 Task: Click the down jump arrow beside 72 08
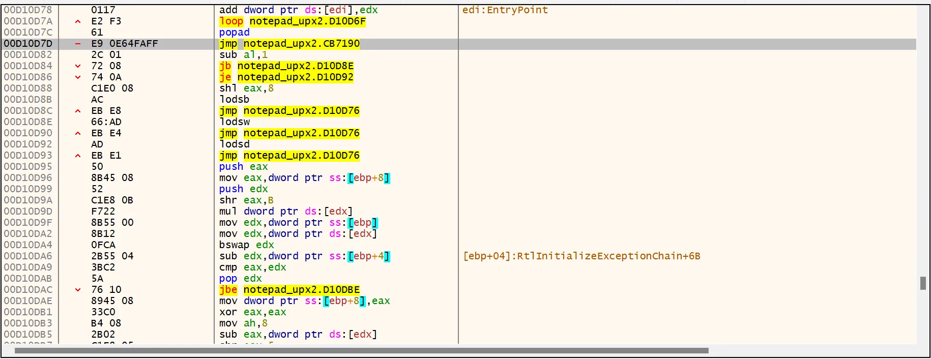point(78,66)
